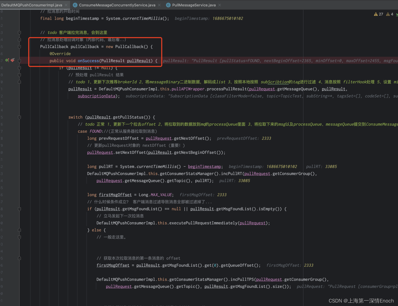Collapse the switch getPullStatus block
The image size is (398, 306).
pyautogui.click(x=19, y=117)
